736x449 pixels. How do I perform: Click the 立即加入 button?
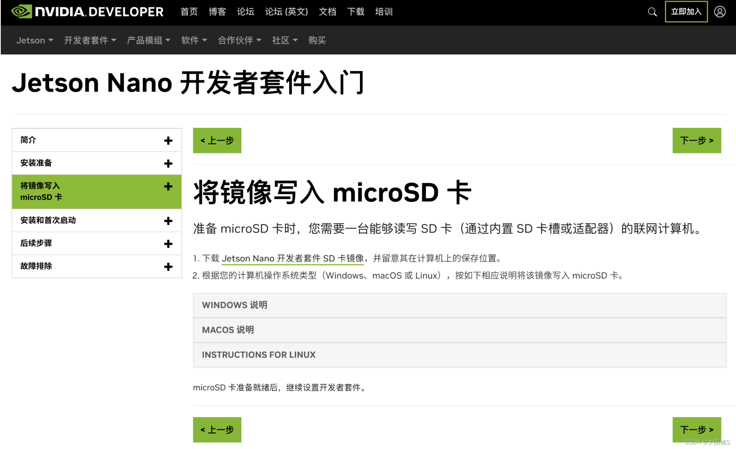pos(686,12)
